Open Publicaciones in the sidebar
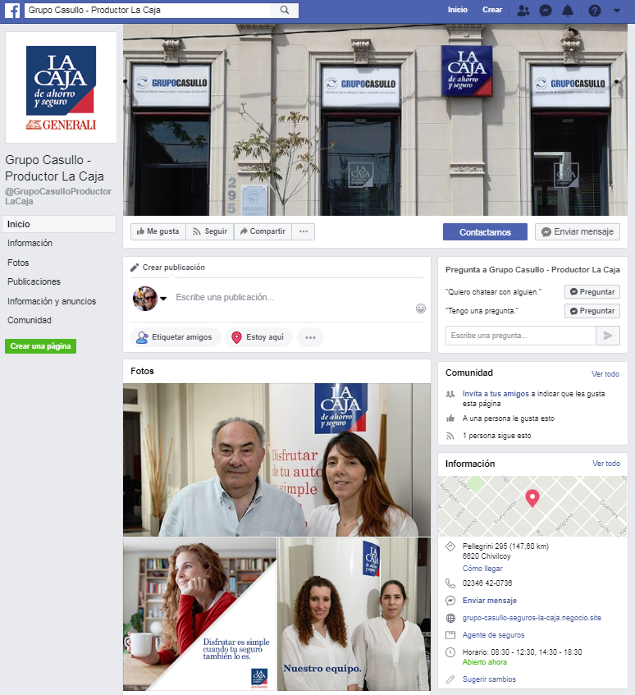This screenshot has height=695, width=635. [34, 281]
